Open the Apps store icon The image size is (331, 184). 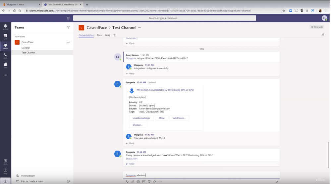(5, 161)
